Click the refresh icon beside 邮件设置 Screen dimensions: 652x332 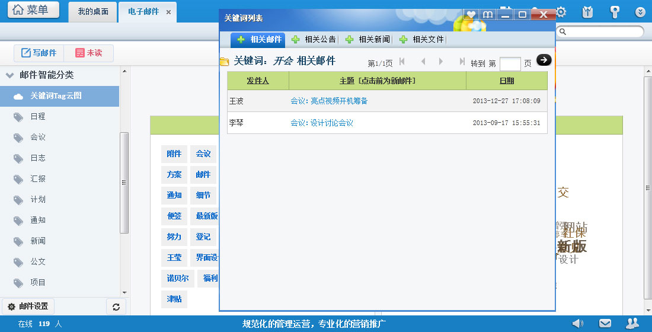point(116,307)
